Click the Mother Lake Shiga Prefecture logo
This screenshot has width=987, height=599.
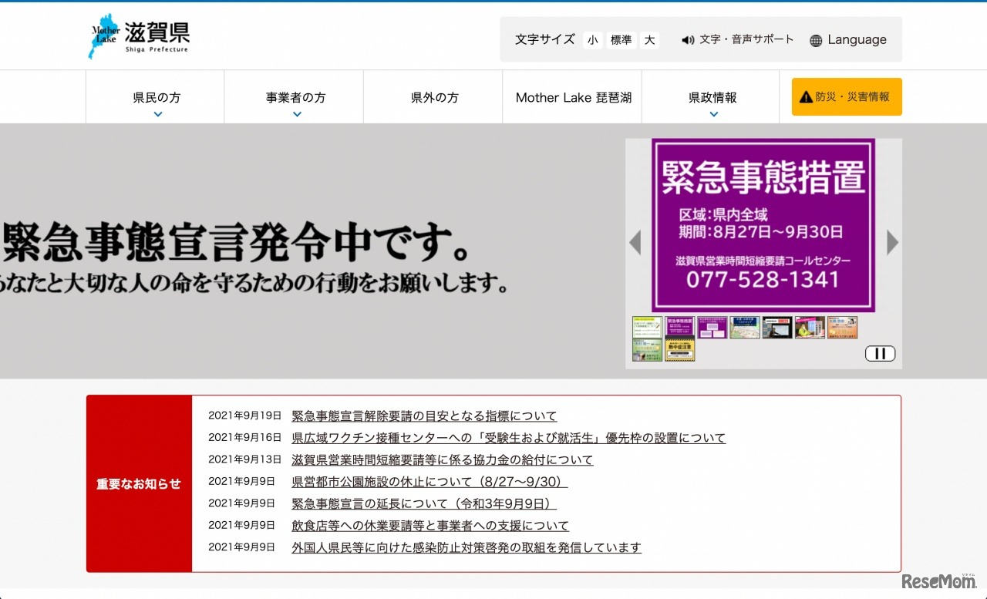pos(139,36)
